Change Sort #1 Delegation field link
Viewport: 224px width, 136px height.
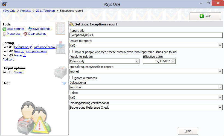21,47
